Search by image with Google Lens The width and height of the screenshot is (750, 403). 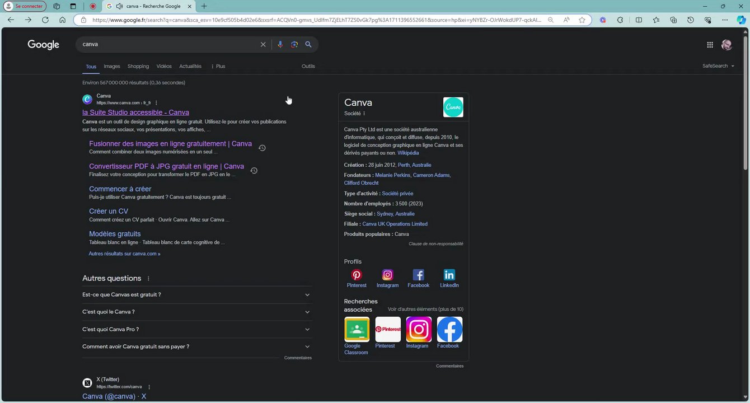(x=294, y=44)
